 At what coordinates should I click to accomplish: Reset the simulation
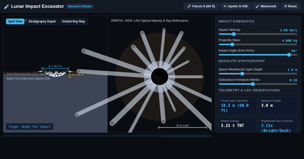tap(290, 6)
